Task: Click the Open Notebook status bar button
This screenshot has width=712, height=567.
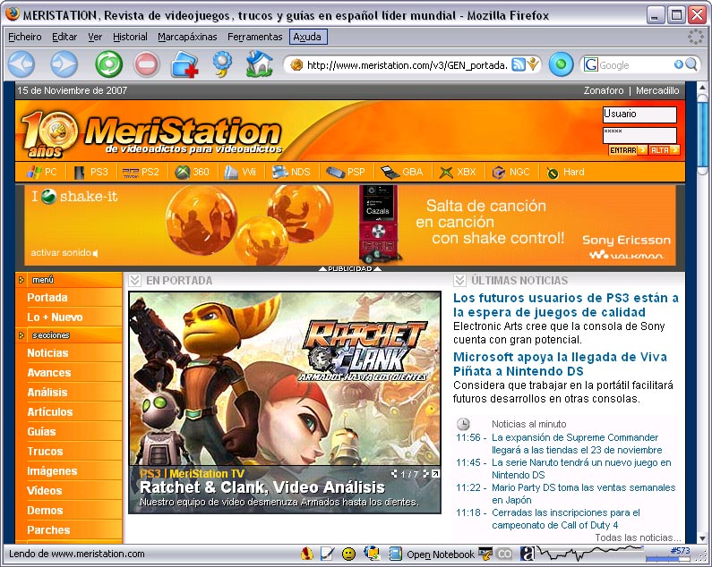Action: point(432,554)
